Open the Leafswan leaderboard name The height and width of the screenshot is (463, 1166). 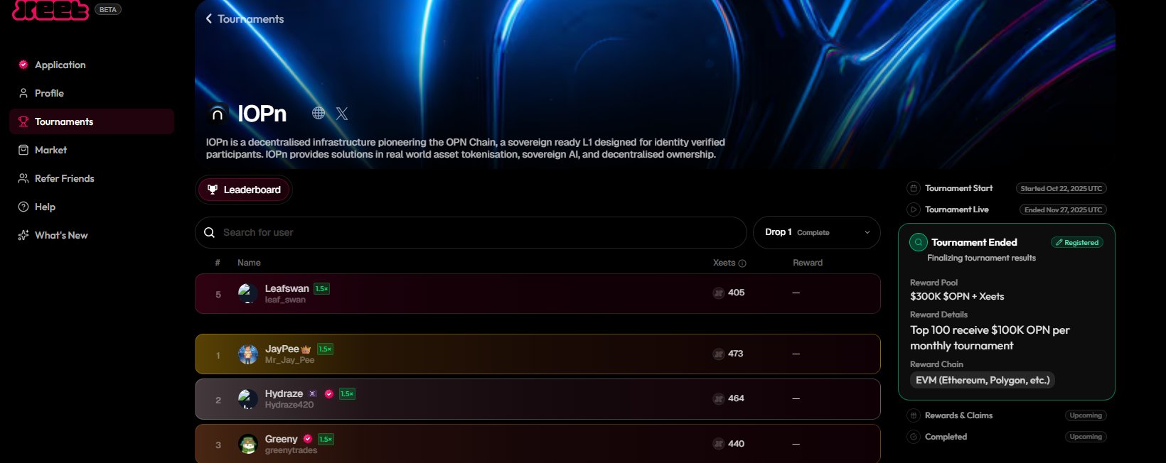click(287, 288)
